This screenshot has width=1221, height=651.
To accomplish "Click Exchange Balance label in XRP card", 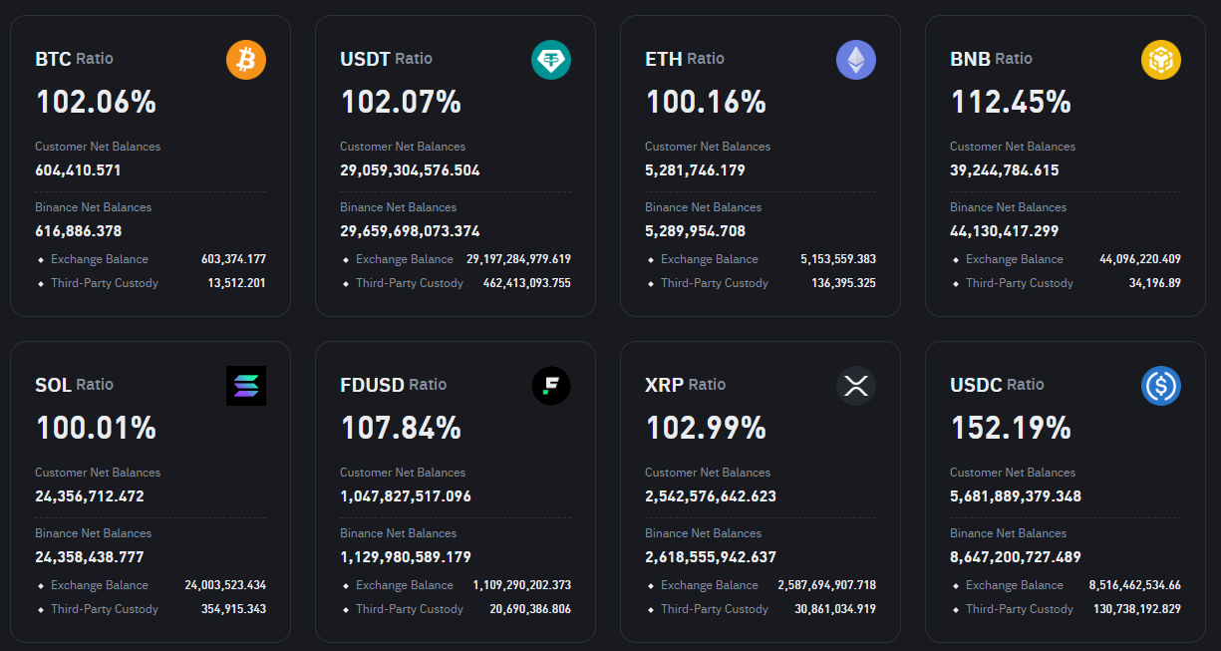I will [710, 585].
